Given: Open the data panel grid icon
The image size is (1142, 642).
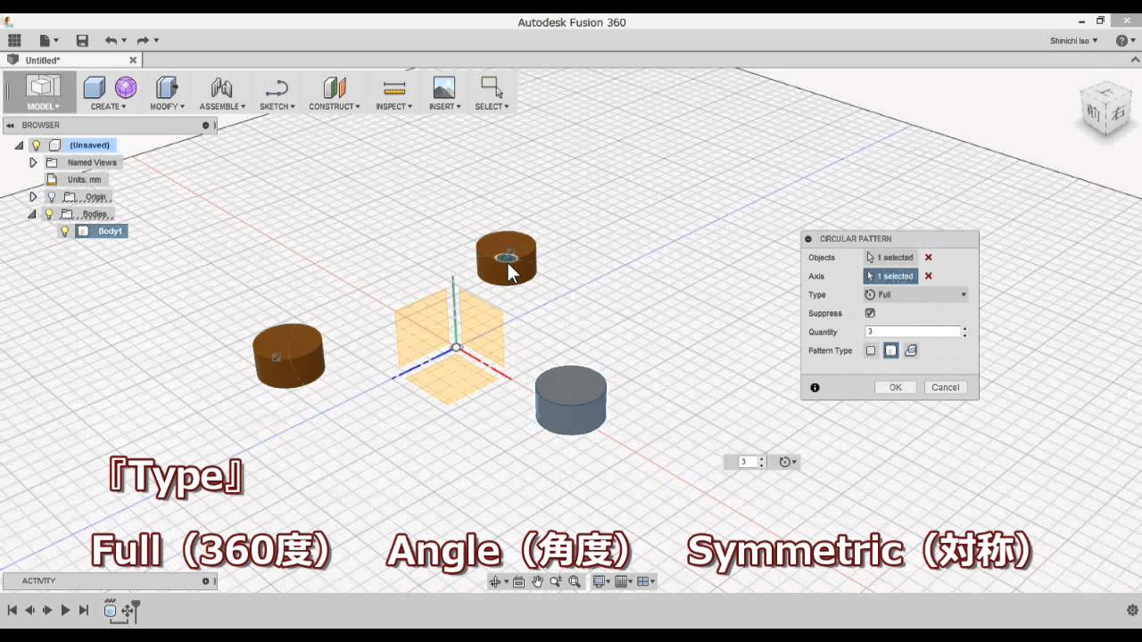Looking at the screenshot, I should 14,40.
